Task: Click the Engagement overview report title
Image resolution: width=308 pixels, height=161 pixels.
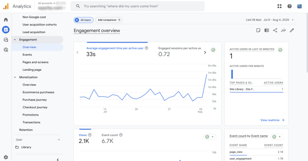Action: click(x=97, y=31)
